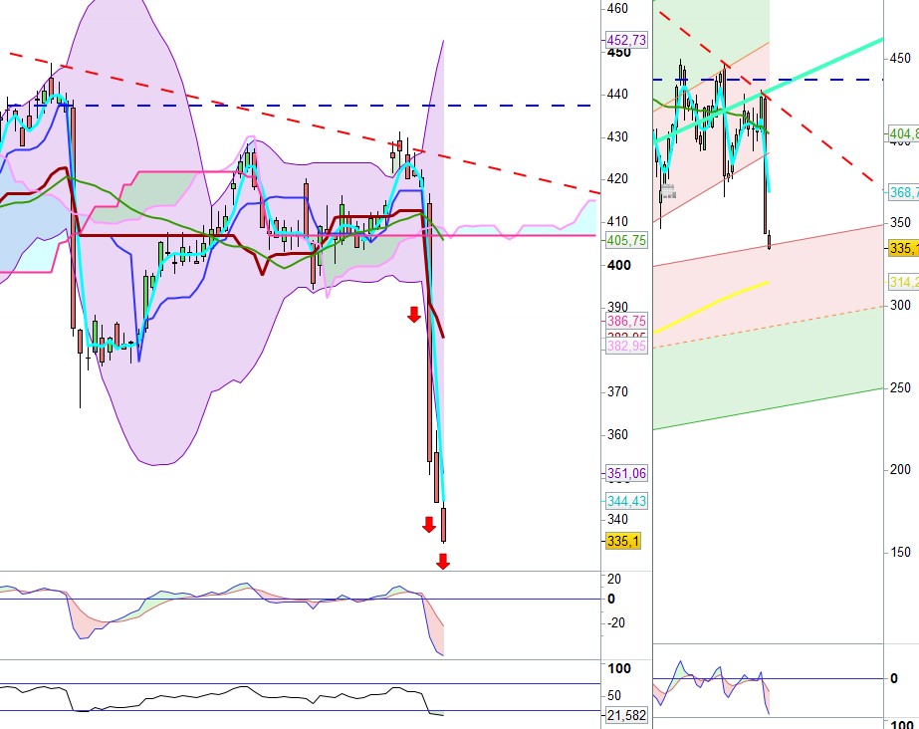This screenshot has width=919, height=729.
Task: Click the 21,582 oscillator value label
Action: click(626, 716)
